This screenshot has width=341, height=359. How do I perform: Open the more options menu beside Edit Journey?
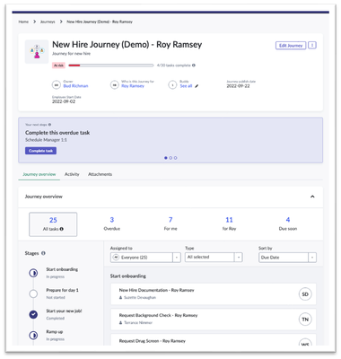click(x=312, y=45)
